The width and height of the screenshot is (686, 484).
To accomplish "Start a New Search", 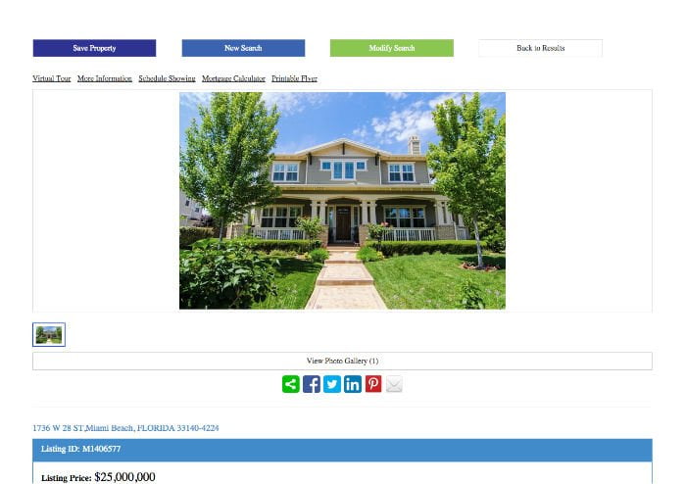I will (243, 48).
